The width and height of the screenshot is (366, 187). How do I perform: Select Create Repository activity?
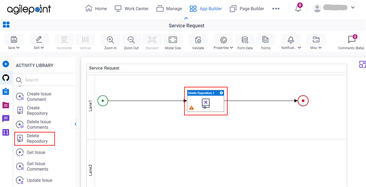click(x=37, y=110)
